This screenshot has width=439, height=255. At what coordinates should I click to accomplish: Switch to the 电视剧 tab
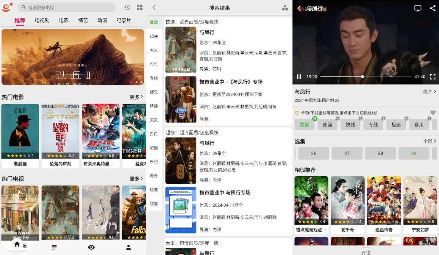pos(42,21)
